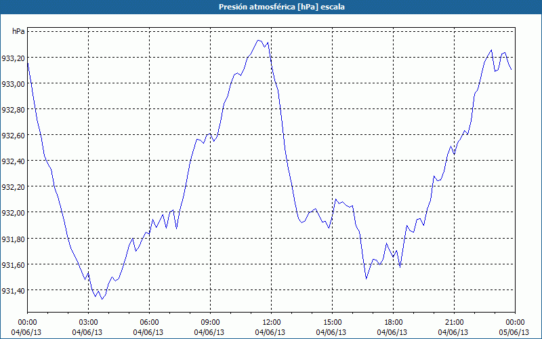Viewport: 542px width, 339px height.
Task: Click the 932,80 y-axis label
Action: tap(13, 110)
